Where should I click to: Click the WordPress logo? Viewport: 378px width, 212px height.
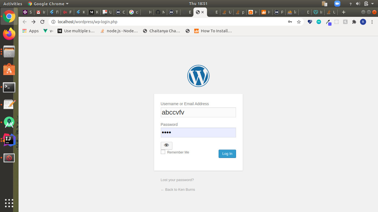[198, 76]
